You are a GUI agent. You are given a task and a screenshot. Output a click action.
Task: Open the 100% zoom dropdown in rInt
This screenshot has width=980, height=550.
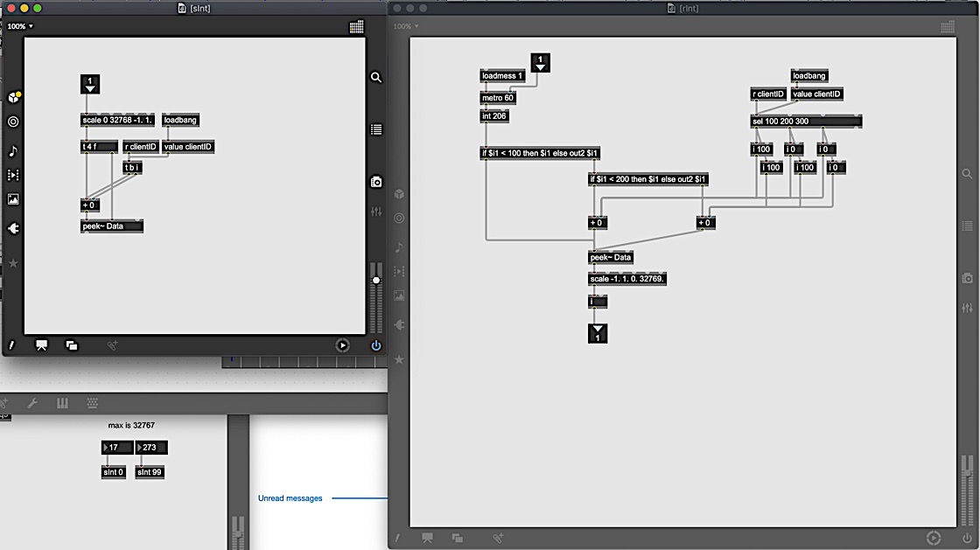click(406, 26)
